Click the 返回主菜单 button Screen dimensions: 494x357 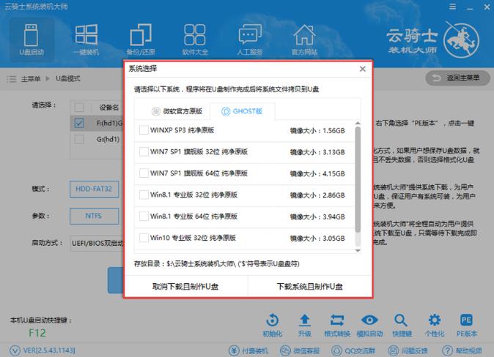(x=457, y=78)
